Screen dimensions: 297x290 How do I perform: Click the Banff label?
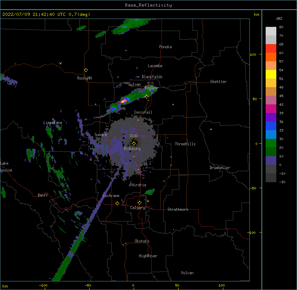[x=43, y=195]
